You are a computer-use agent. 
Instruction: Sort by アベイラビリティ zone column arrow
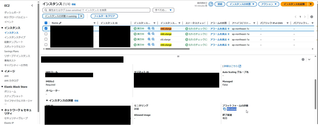point(254,23)
